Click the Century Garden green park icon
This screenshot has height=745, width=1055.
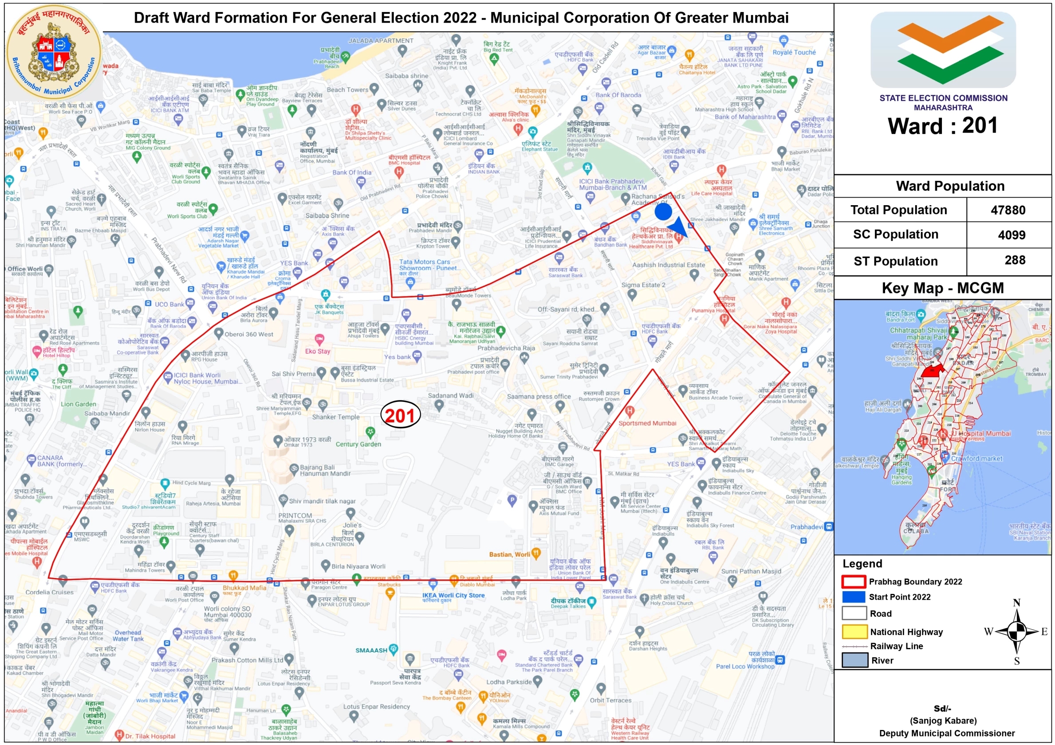370,432
